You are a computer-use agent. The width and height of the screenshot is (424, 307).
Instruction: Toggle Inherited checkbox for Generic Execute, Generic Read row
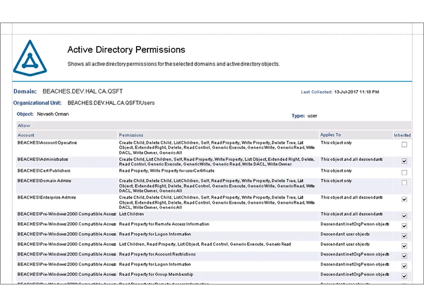coord(404,246)
